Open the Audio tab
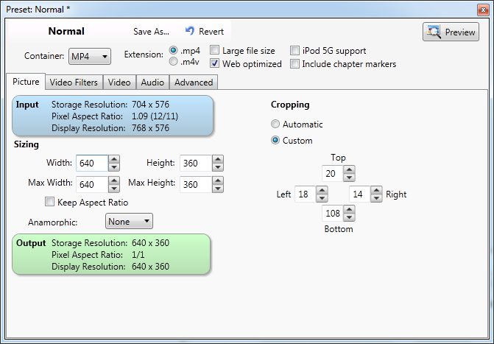Screen dimensions: 494x344 click(x=152, y=83)
